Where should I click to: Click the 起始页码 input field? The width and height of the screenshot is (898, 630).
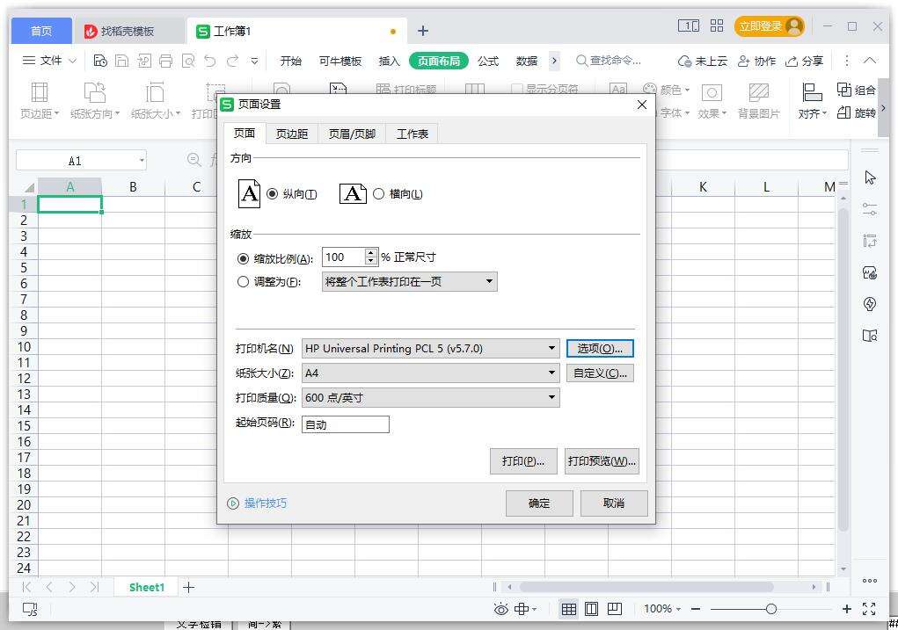345,424
